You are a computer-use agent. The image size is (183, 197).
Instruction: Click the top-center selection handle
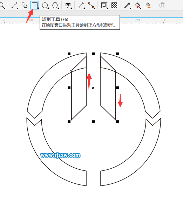[93, 54]
